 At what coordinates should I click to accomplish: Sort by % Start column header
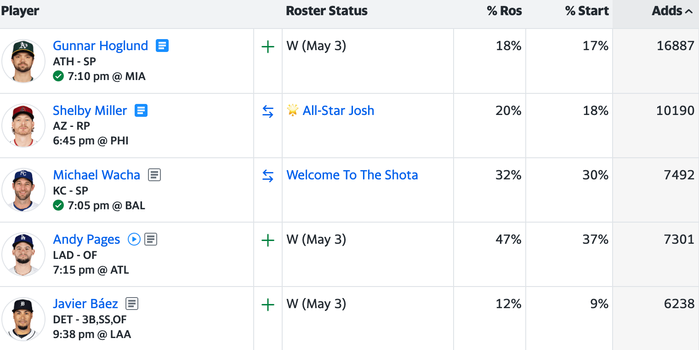(587, 11)
